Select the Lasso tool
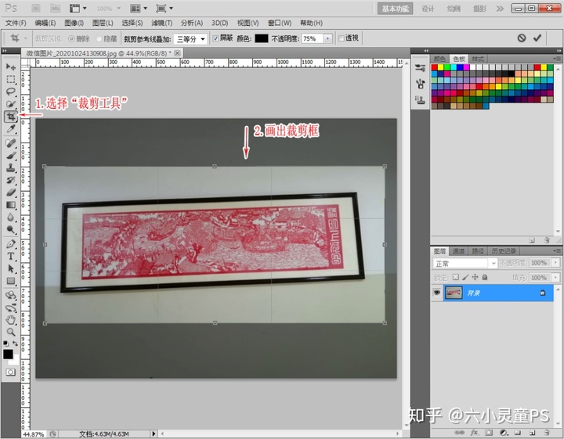The width and height of the screenshot is (564, 439). 11,92
